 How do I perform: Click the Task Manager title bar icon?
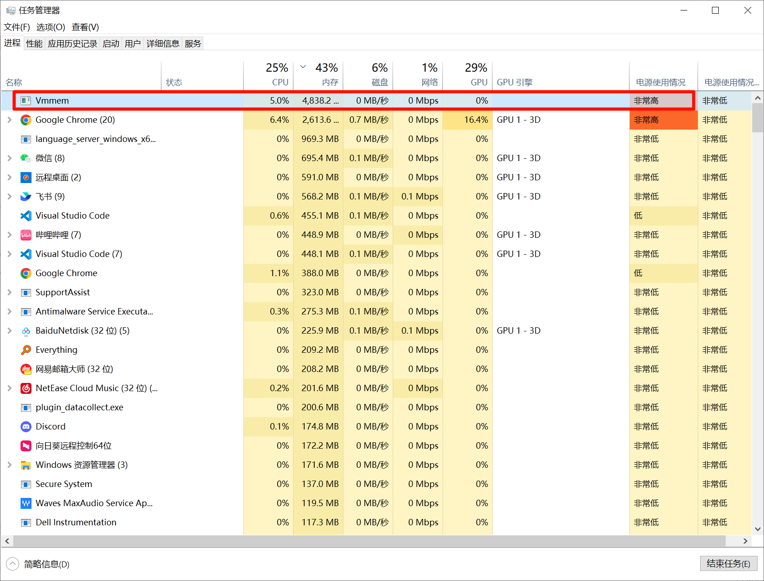pos(11,10)
